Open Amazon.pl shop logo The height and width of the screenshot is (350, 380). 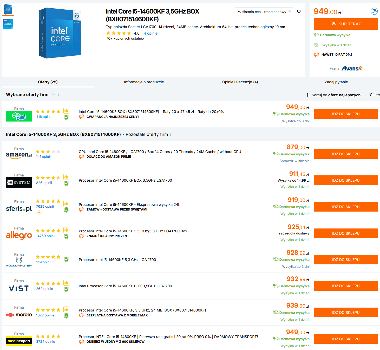coord(19,155)
